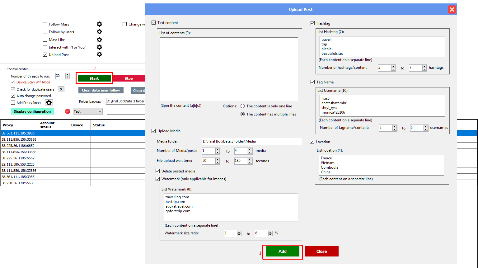
Task: Open Add Proxy Imap gear settings
Action: (49, 103)
